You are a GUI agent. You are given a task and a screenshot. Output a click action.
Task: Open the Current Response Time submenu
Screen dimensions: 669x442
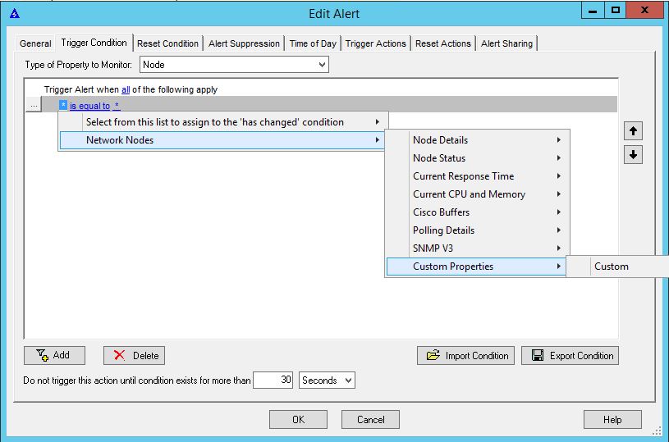pyautogui.click(x=478, y=176)
